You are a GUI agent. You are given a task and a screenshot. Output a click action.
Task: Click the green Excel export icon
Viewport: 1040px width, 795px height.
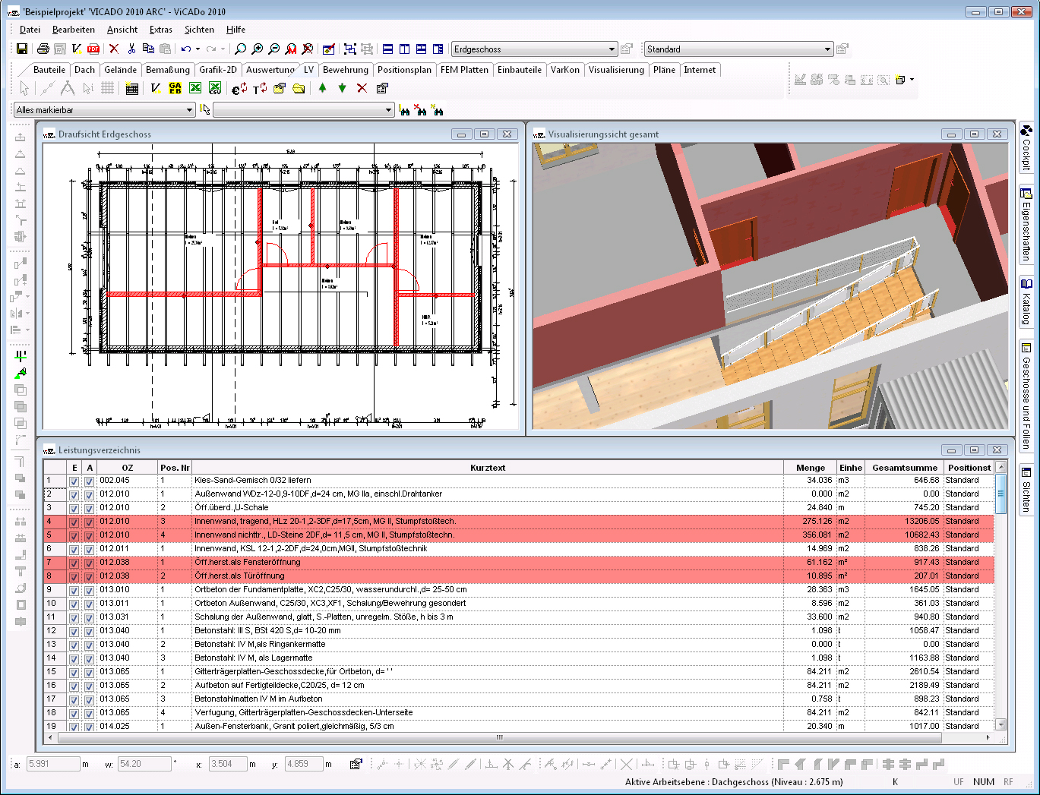(x=195, y=88)
